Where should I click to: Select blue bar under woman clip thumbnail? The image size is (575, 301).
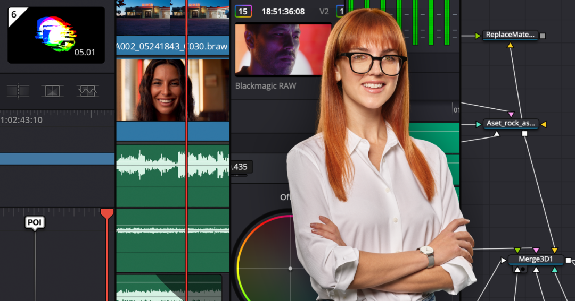pyautogui.click(x=172, y=131)
